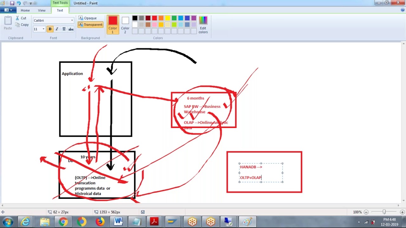This screenshot has height=228, width=406.
Task: Click the taskbar clock showing PM 4:48
Action: [x=390, y=222]
